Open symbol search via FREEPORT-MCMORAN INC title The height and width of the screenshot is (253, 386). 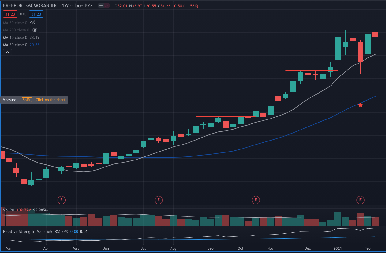coord(30,6)
